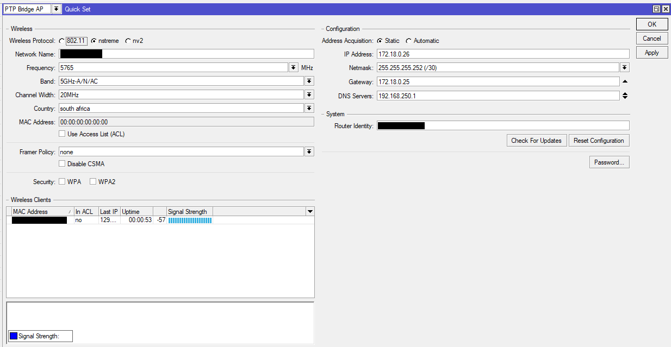
Task: Click the DNS Servers field 192.168.250.1
Action: point(498,96)
